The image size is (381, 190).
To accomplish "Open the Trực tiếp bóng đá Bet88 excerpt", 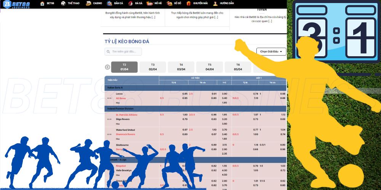I will (197, 15).
